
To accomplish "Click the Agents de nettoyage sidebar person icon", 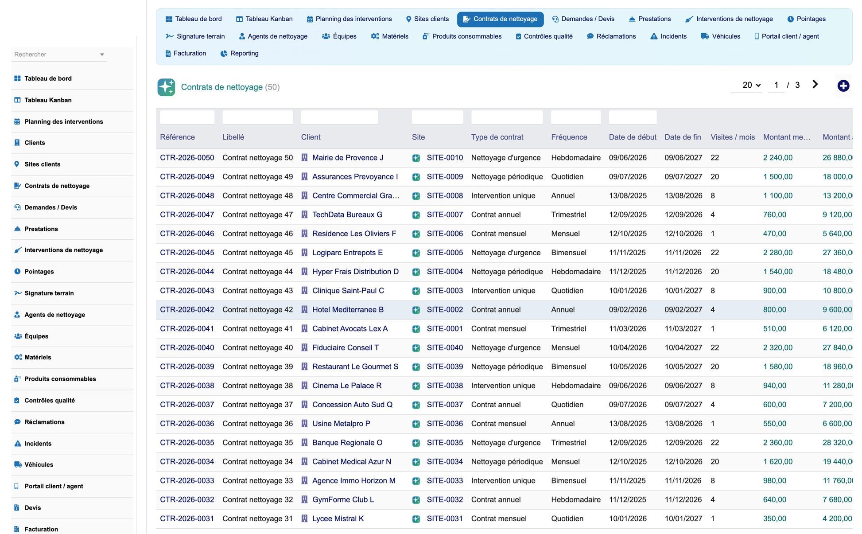I will click(x=17, y=315).
